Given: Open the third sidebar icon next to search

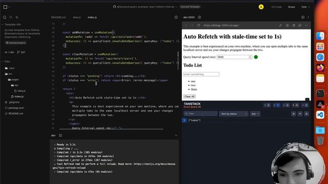Looking at the screenshot, I should [17, 17].
